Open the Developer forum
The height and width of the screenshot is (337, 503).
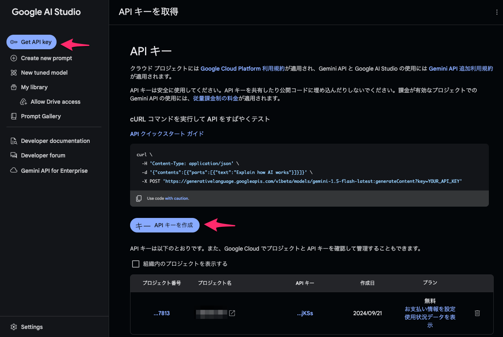(x=43, y=155)
